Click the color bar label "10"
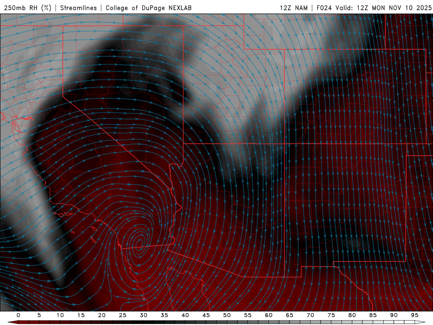Viewport: 433px width, 325px height. [60, 315]
